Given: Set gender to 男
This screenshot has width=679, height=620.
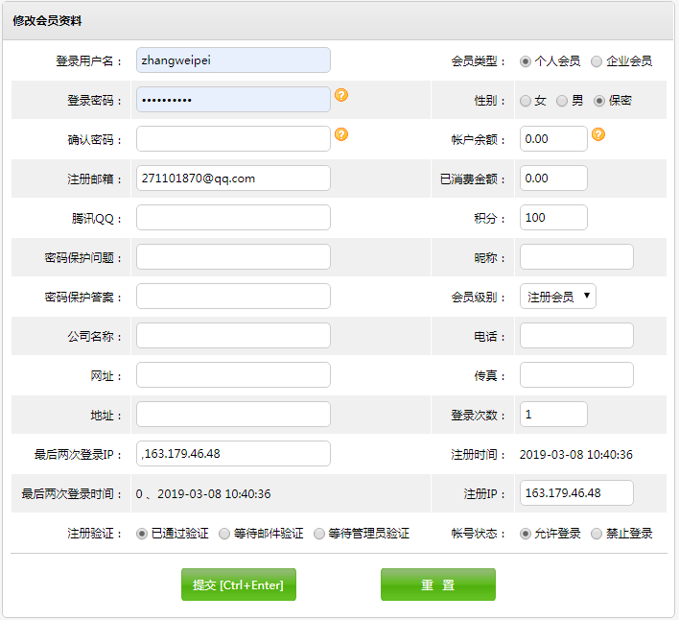Looking at the screenshot, I should tap(562, 101).
